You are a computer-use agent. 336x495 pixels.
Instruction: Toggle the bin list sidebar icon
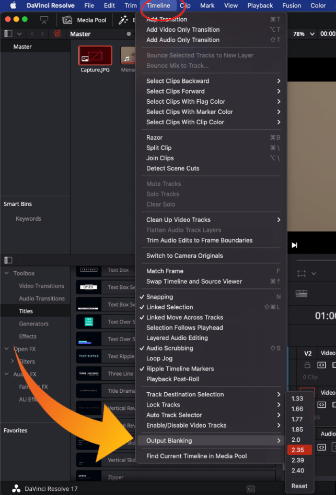point(8,34)
